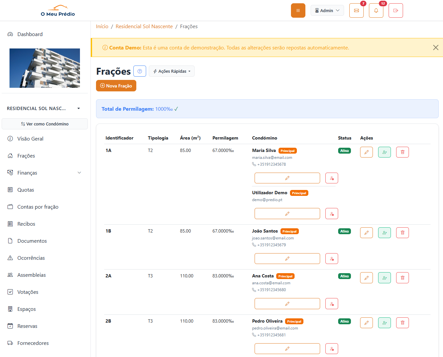Image resolution: width=443 pixels, height=357 pixels.
Task: Follow the Residencial Sol Nascente breadcrumb link
Action: [x=144, y=27]
